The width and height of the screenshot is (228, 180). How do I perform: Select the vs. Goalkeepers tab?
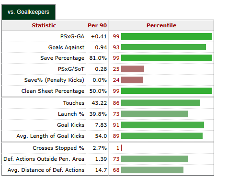28,12
